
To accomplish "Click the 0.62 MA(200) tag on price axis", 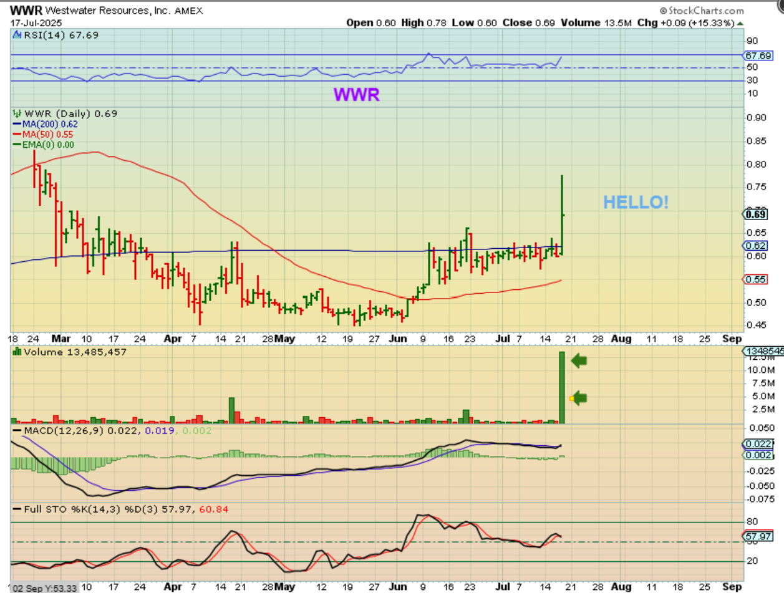I will point(756,246).
